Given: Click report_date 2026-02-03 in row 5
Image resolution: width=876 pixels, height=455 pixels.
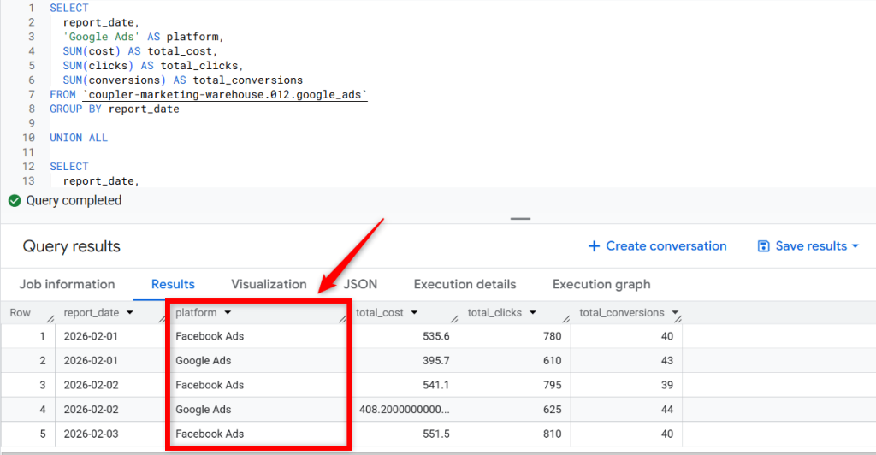Looking at the screenshot, I should click(x=91, y=434).
